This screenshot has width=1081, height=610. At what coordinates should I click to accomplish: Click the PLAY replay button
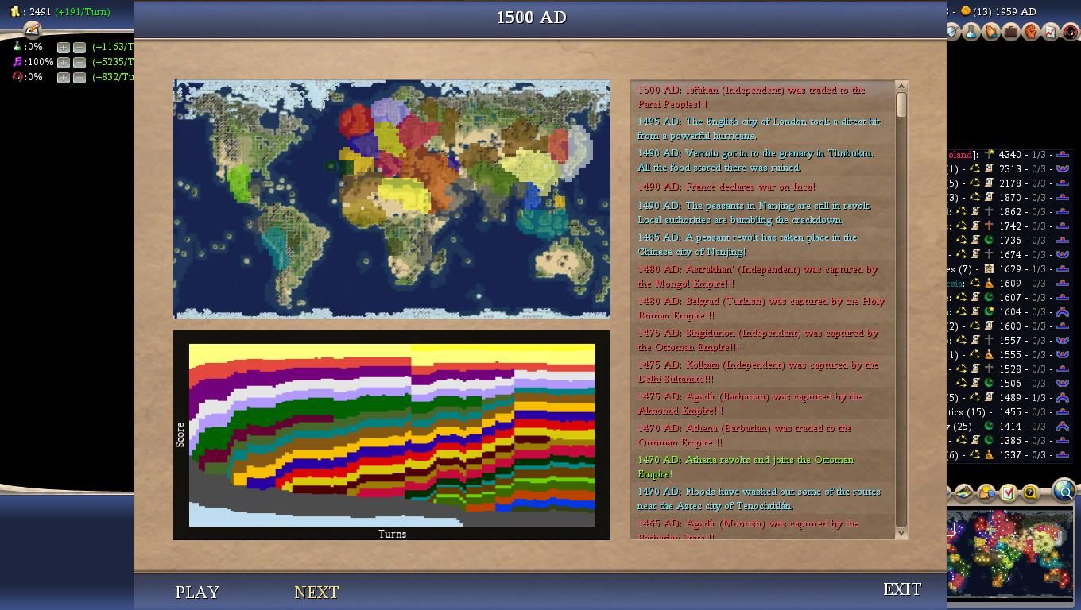[197, 592]
